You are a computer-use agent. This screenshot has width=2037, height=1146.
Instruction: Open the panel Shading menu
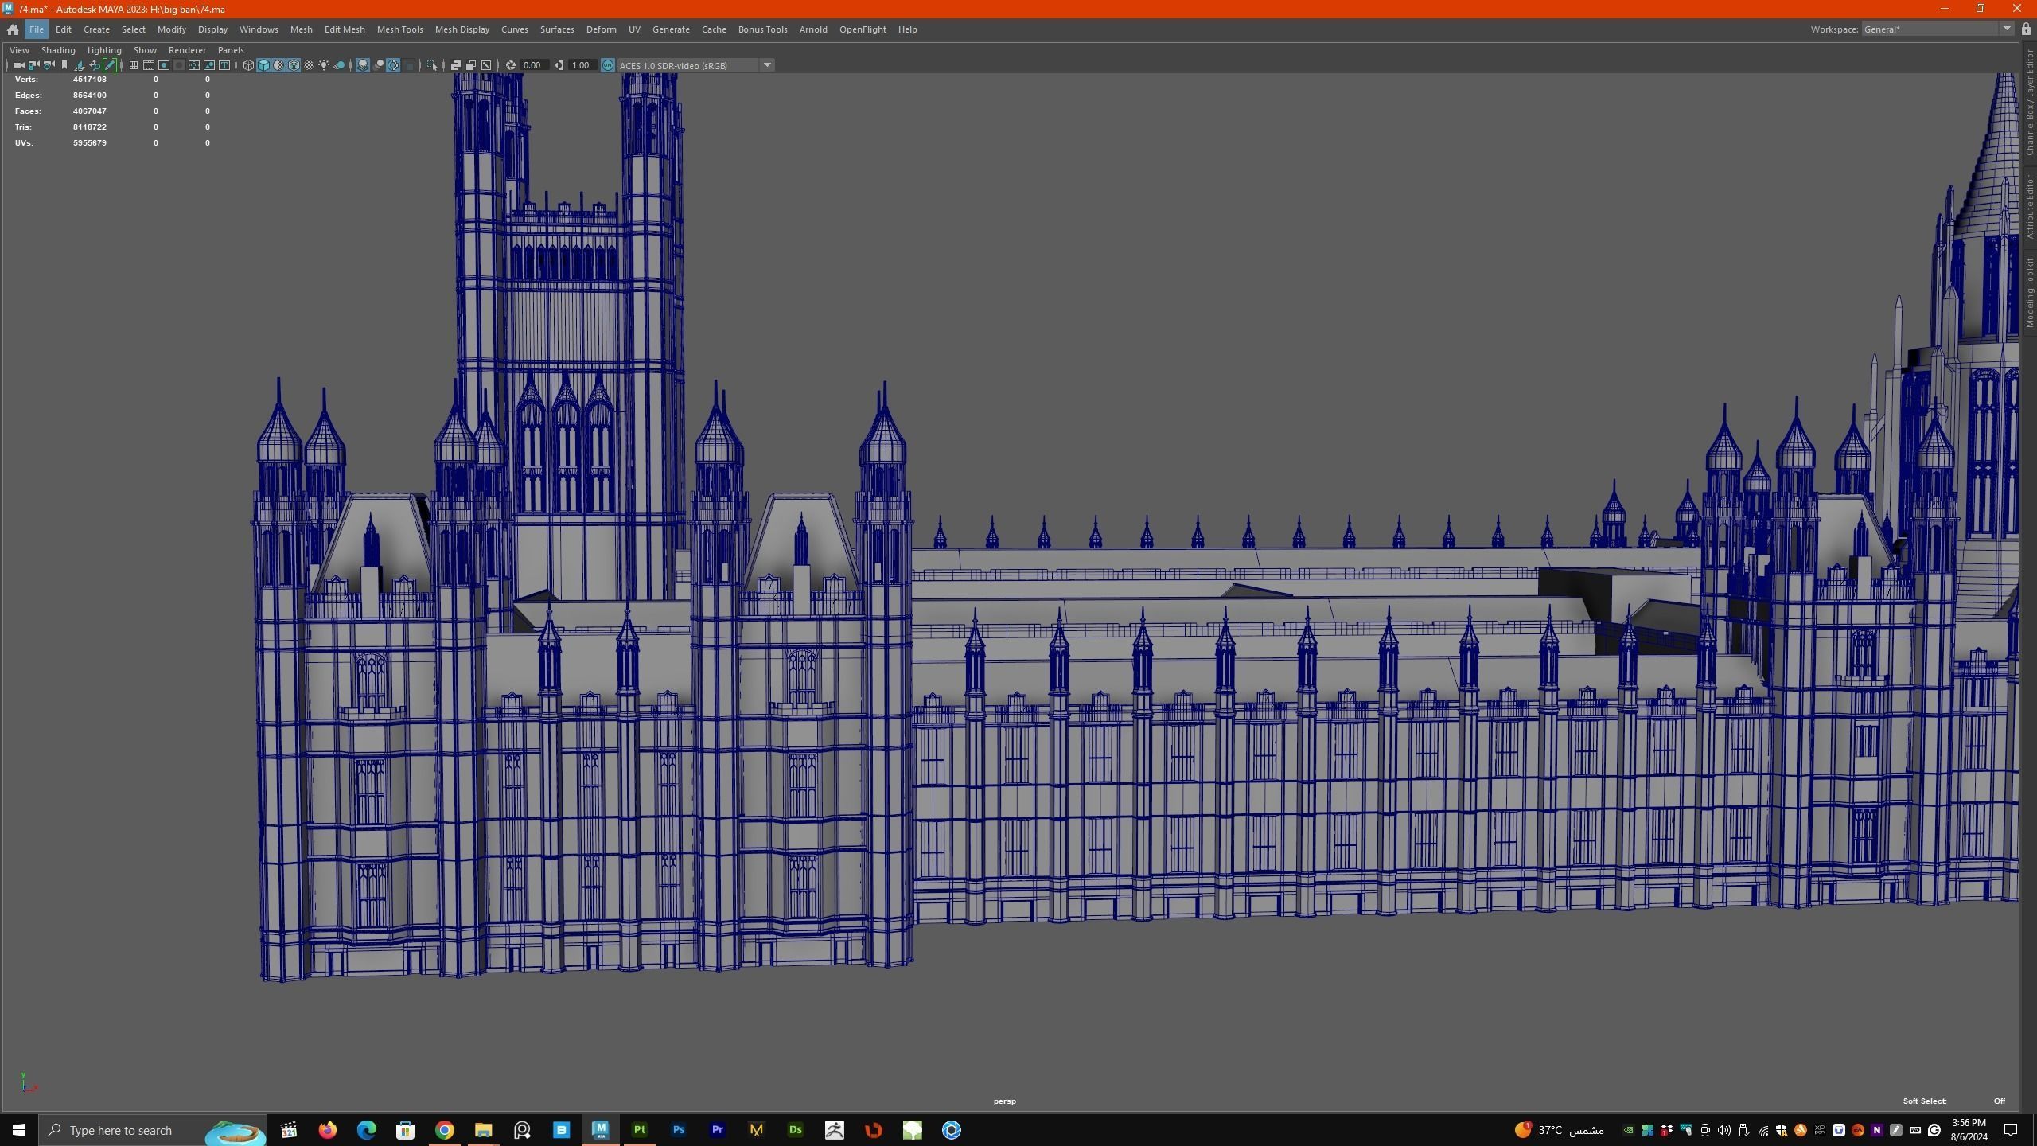click(58, 50)
